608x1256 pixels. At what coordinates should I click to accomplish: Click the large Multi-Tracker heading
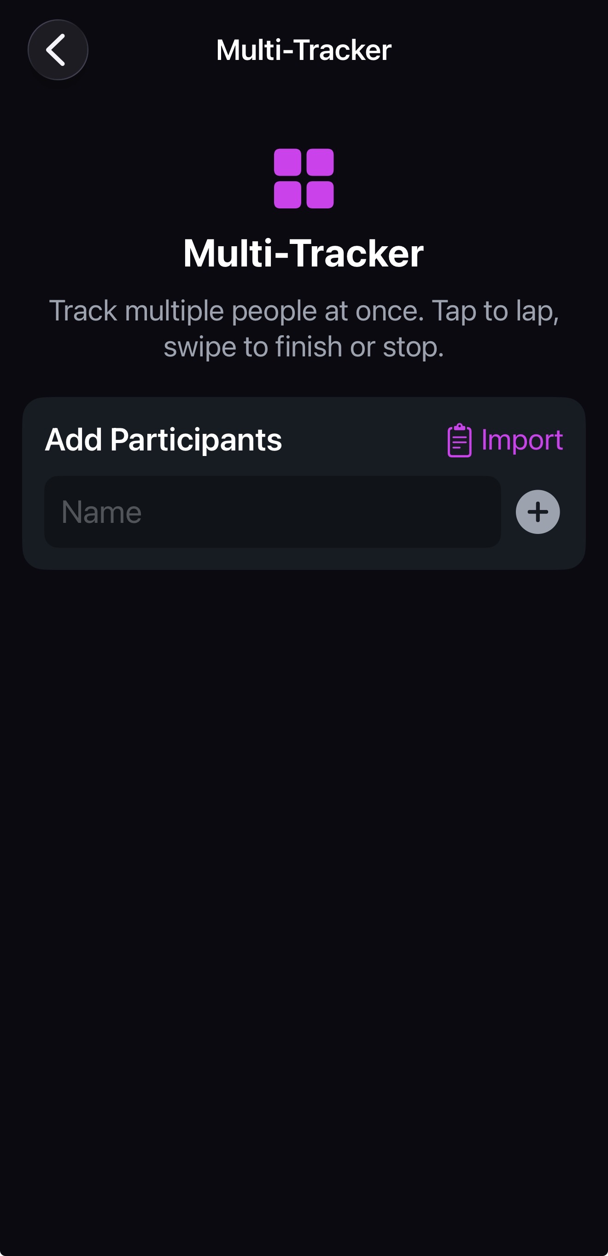pyautogui.click(x=304, y=253)
